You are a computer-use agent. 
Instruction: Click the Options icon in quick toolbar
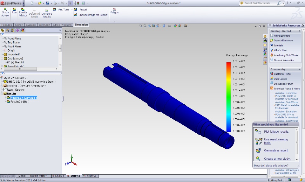[x=84, y=3]
